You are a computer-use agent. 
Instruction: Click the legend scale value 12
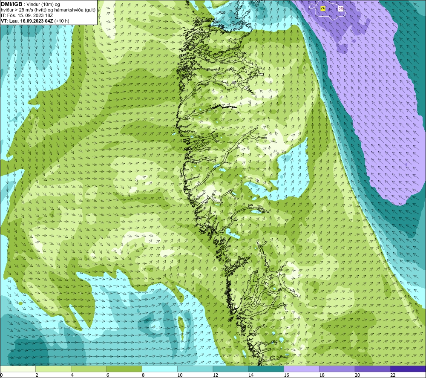pyautogui.click(x=216, y=375)
